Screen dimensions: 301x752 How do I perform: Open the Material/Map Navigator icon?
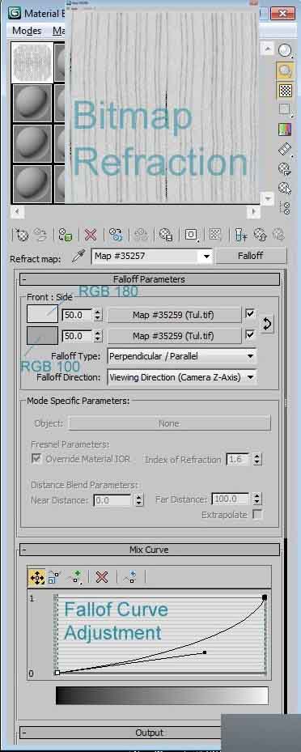click(x=285, y=208)
